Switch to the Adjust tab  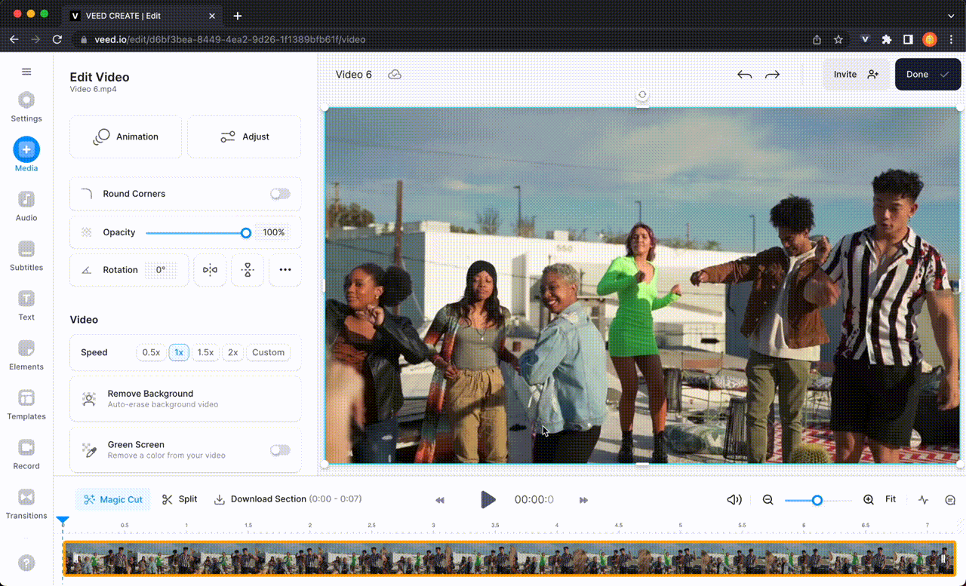point(244,137)
